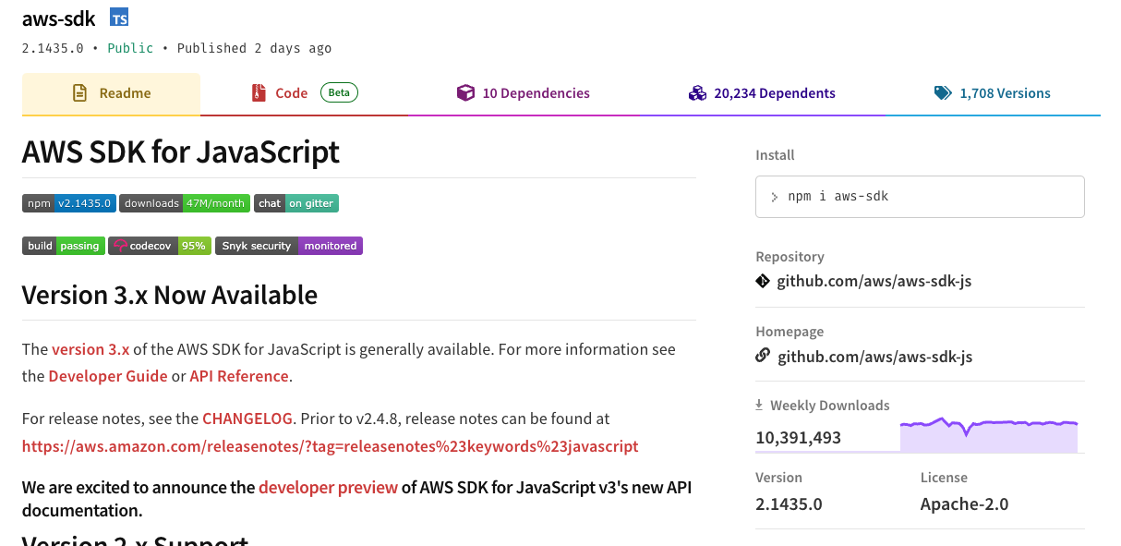The width and height of the screenshot is (1121, 546).
Task: Click the weekly downloads sparkline chart
Action: point(989,435)
